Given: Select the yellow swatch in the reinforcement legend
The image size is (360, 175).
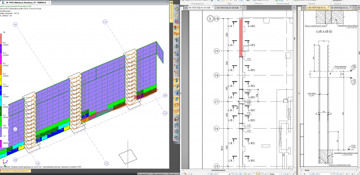Looking at the screenshot, I should coord(1,80).
